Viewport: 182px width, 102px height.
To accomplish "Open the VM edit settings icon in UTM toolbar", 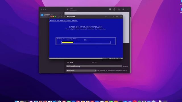I will click(128, 9).
